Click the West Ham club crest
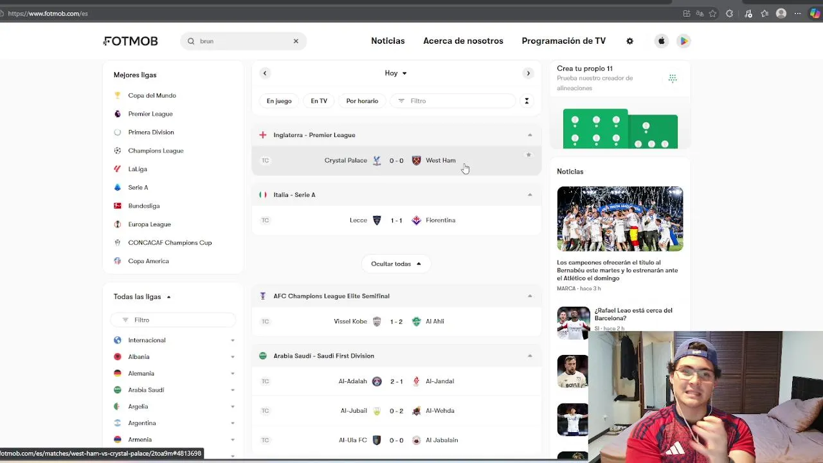 416,161
